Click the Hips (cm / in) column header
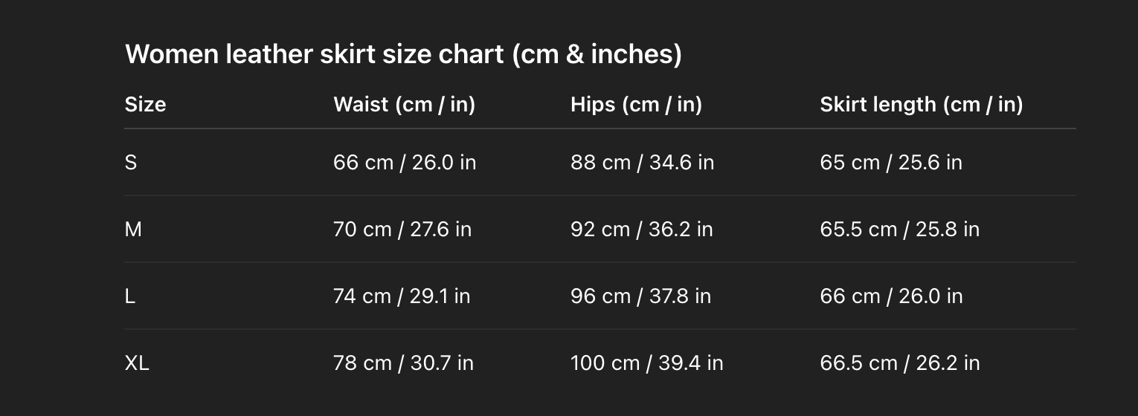The height and width of the screenshot is (416, 1138). (x=636, y=105)
